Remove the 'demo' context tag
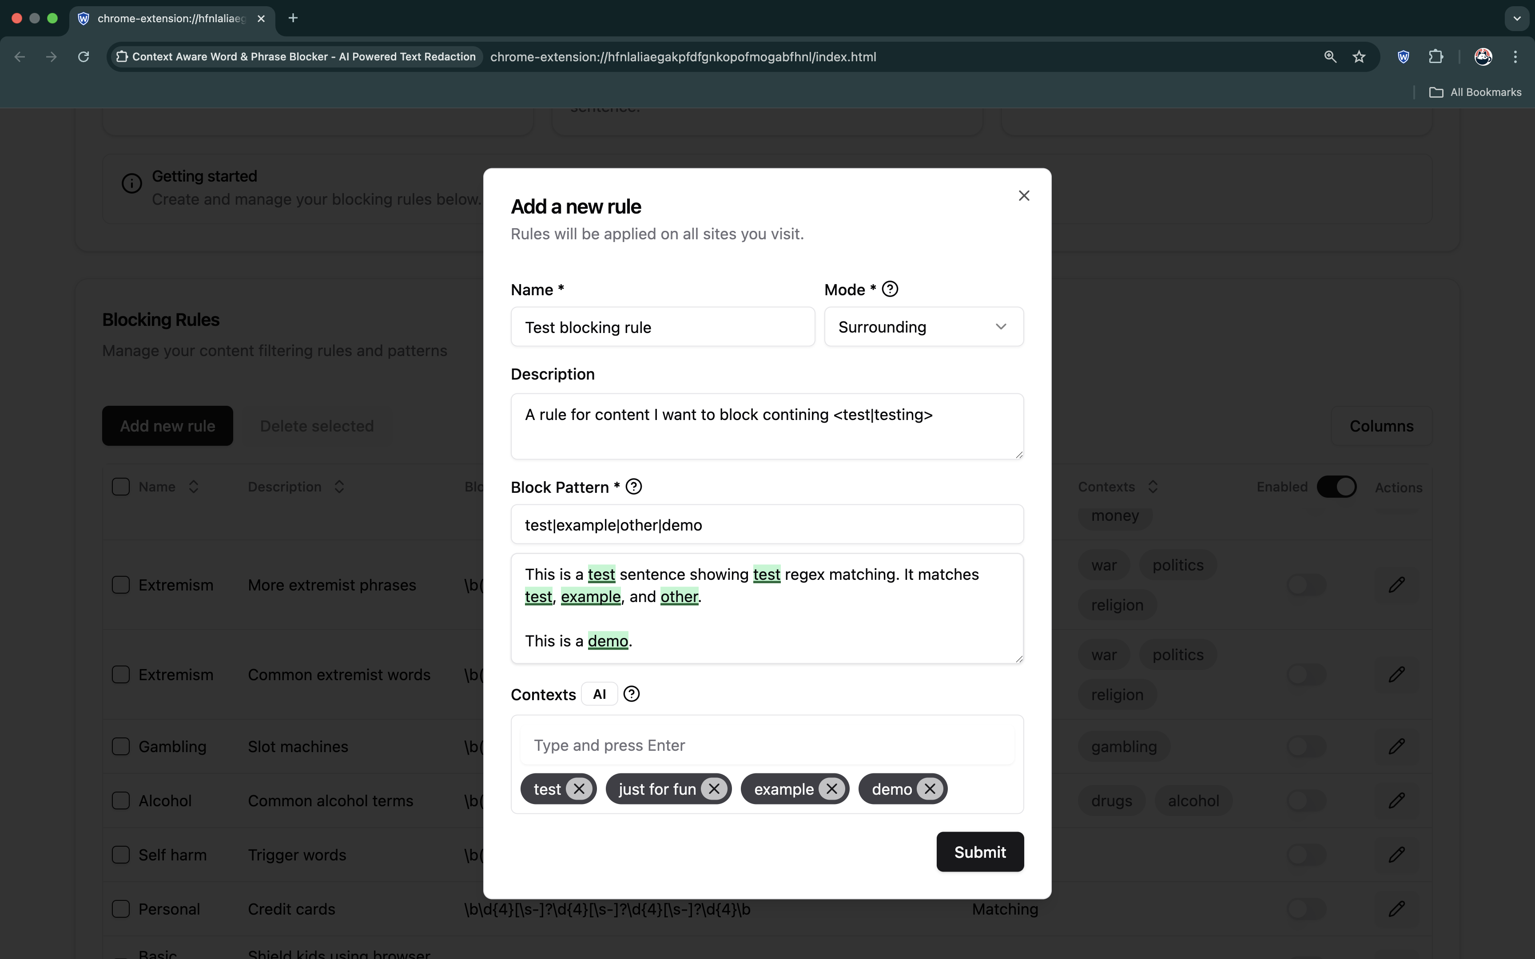The width and height of the screenshot is (1535, 959). 930,789
